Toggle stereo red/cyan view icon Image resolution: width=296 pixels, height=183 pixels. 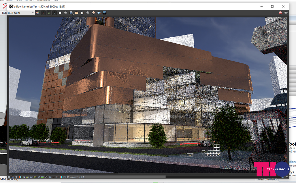point(61,177)
